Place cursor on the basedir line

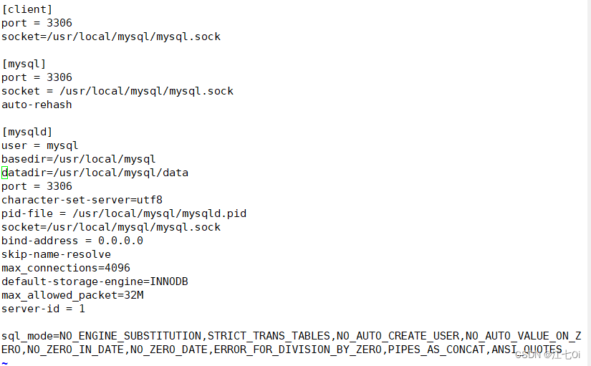(79, 159)
